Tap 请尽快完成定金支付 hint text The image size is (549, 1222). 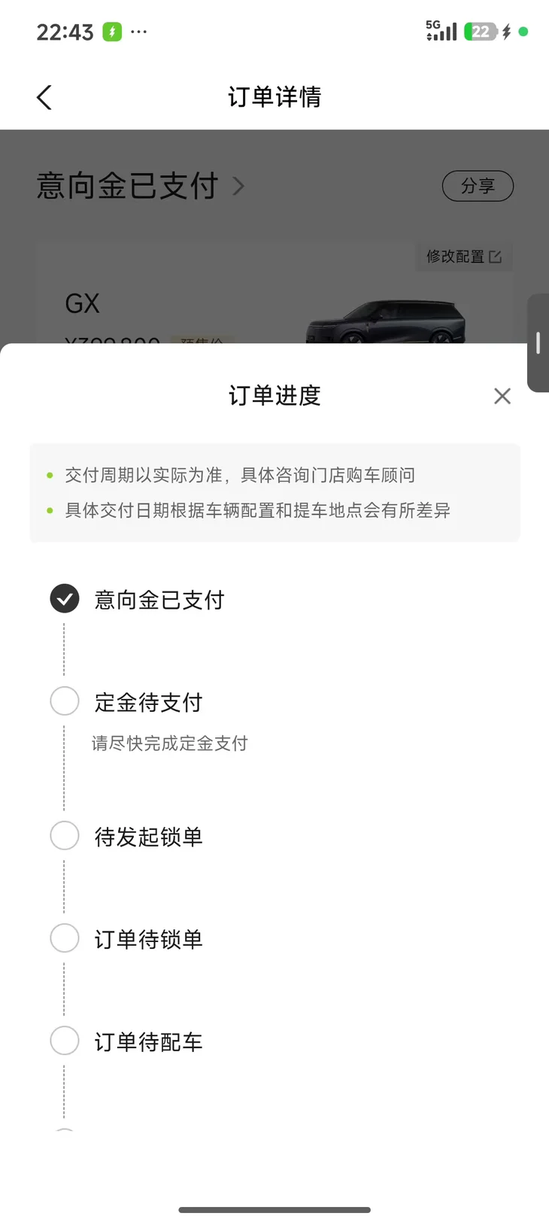point(169,743)
